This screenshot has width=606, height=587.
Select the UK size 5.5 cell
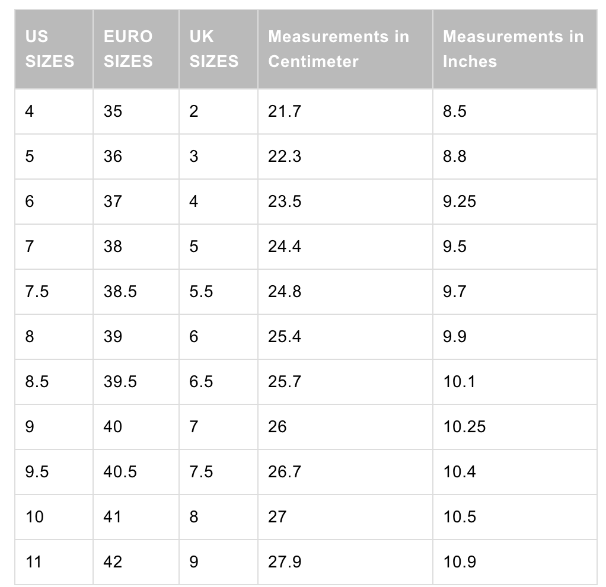coord(202,292)
